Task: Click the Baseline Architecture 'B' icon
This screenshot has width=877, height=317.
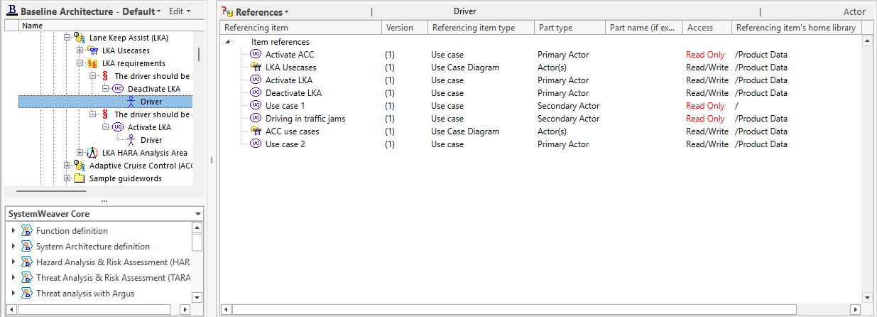Action: pos(12,11)
